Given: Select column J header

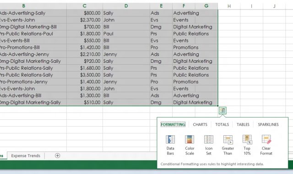Looking at the screenshot, I should click(274, 6).
